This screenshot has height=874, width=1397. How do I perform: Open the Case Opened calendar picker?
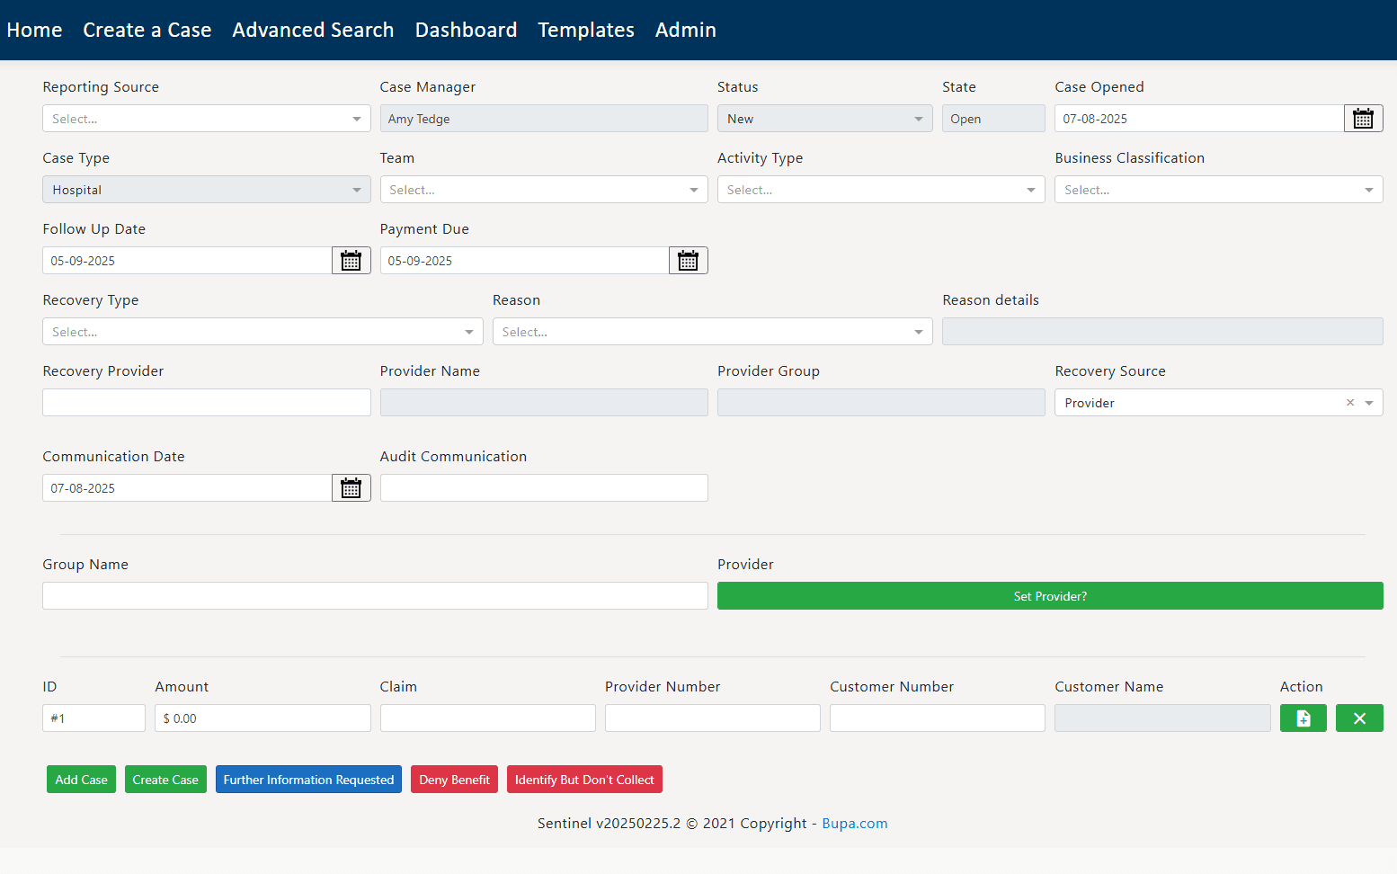point(1363,119)
